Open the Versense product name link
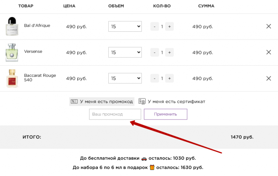278x176 pixels. 33,52
